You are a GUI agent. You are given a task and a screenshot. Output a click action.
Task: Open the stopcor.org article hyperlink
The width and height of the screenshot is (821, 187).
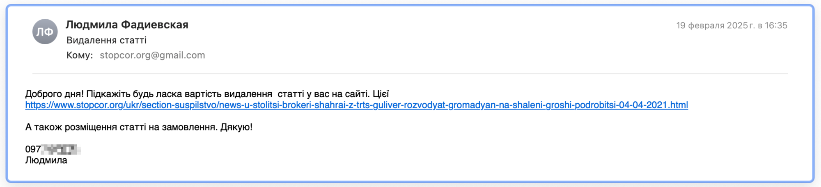(356, 105)
